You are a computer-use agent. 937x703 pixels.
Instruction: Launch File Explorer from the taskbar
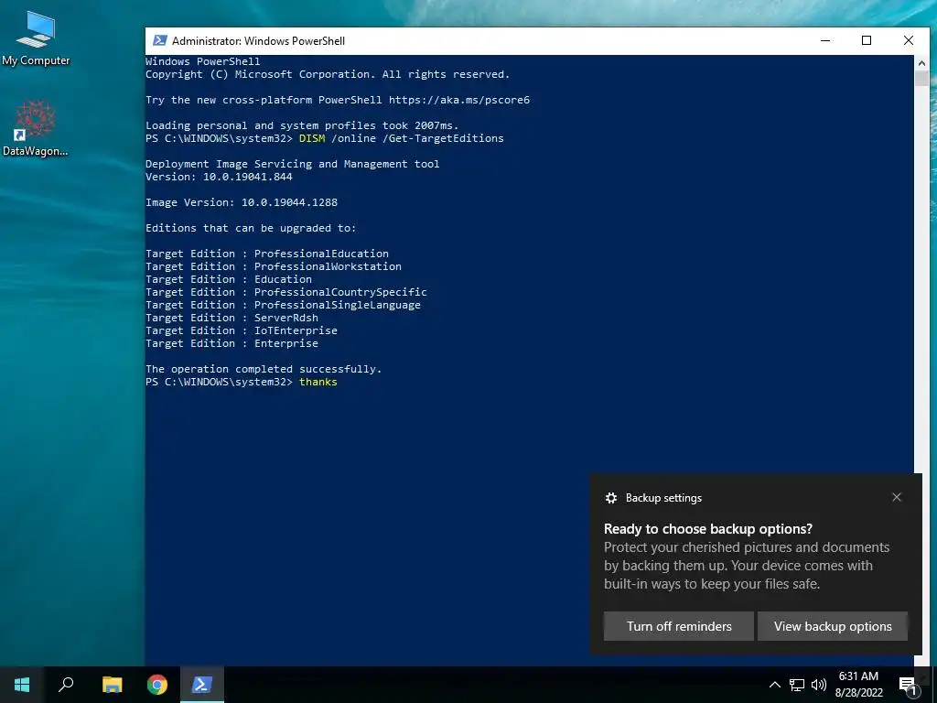click(x=112, y=685)
